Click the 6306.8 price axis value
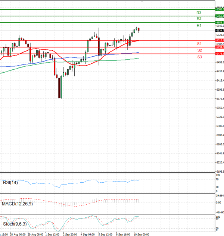 coord(220,126)
